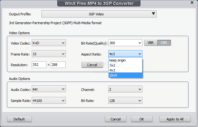Click the Default button
The height and width of the screenshot is (127, 198).
pyautogui.click(x=19, y=119)
